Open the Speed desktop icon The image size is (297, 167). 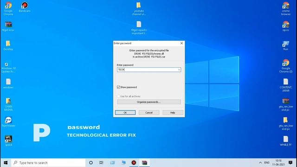tap(8, 141)
